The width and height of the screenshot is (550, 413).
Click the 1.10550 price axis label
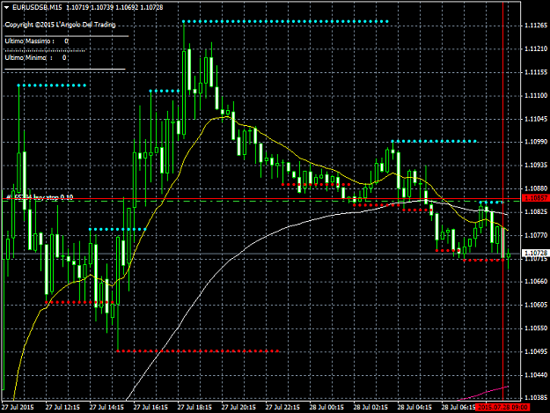coord(536,328)
